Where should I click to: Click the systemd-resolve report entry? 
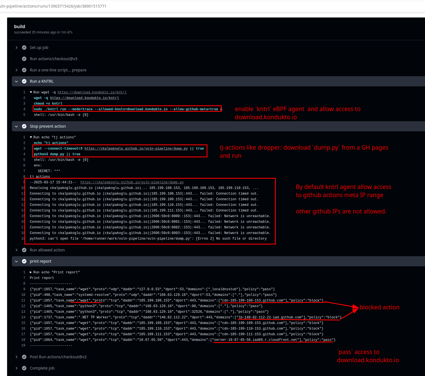[x=153, y=295]
